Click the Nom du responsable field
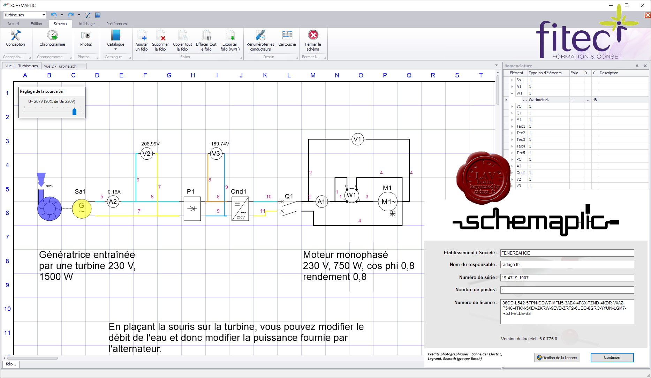Image resolution: width=651 pixels, height=378 pixels. 567,265
